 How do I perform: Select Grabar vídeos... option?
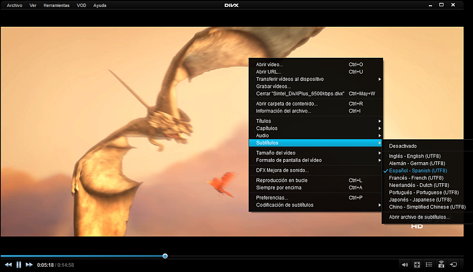coord(315,86)
